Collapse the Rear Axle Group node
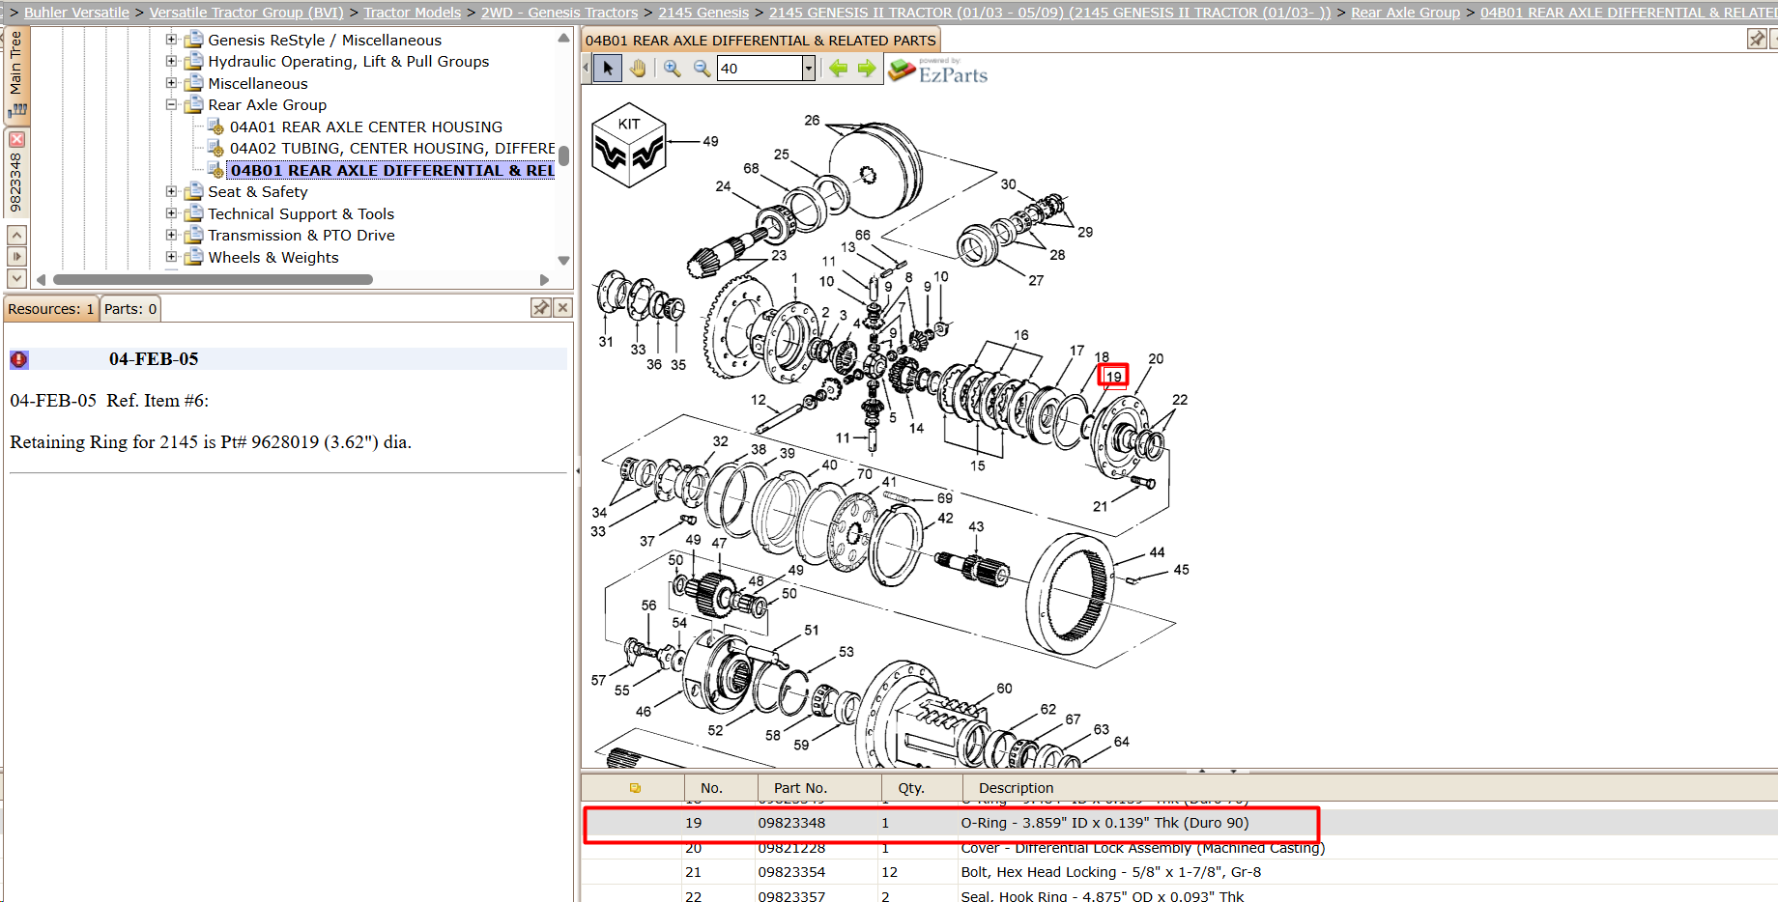1778x902 pixels. (x=171, y=104)
